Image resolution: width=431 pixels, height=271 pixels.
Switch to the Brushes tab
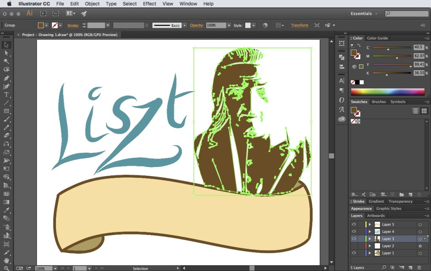(x=379, y=102)
